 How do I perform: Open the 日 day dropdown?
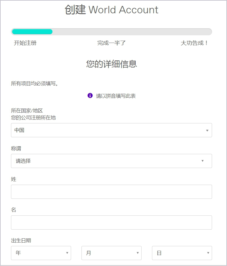[x=182, y=253]
